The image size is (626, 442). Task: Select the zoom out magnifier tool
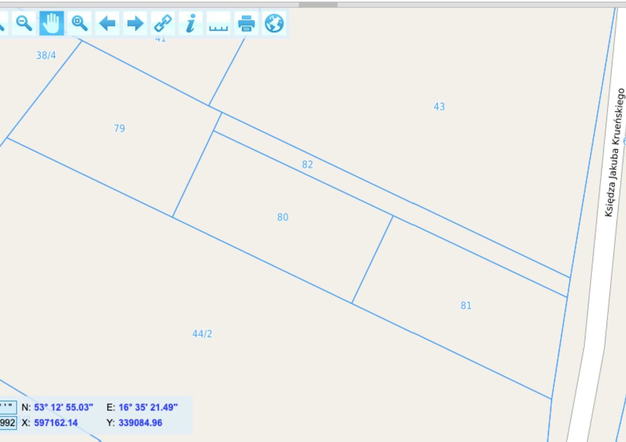[24, 23]
